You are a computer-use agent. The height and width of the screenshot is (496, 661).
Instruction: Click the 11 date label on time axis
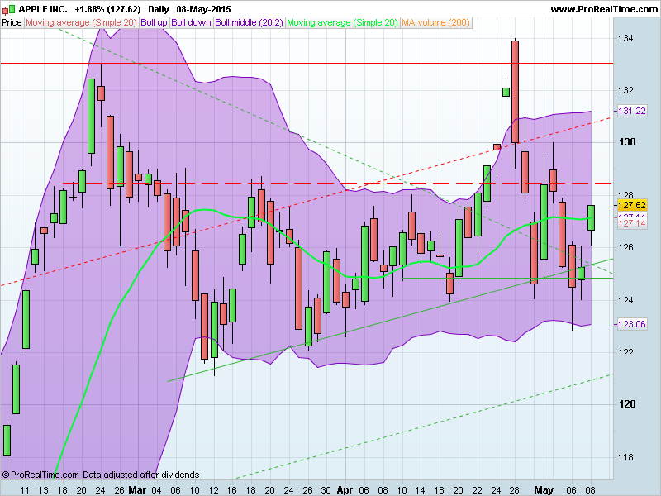click(x=25, y=490)
